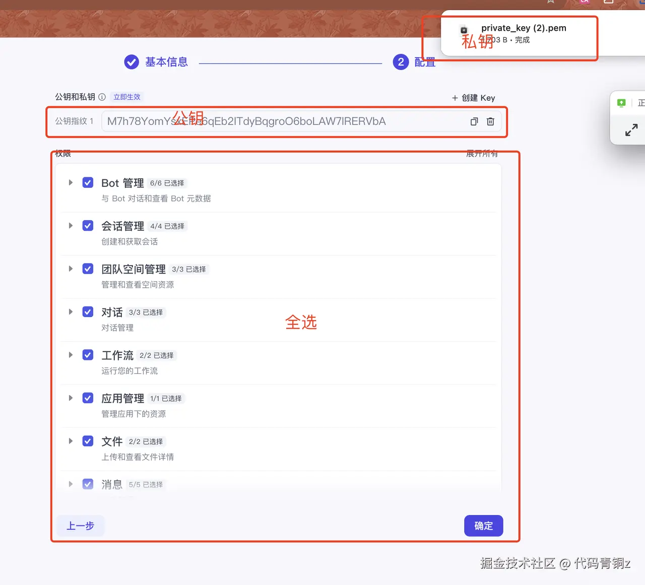Expand the 消息 permission group
645x585 pixels.
(x=71, y=484)
